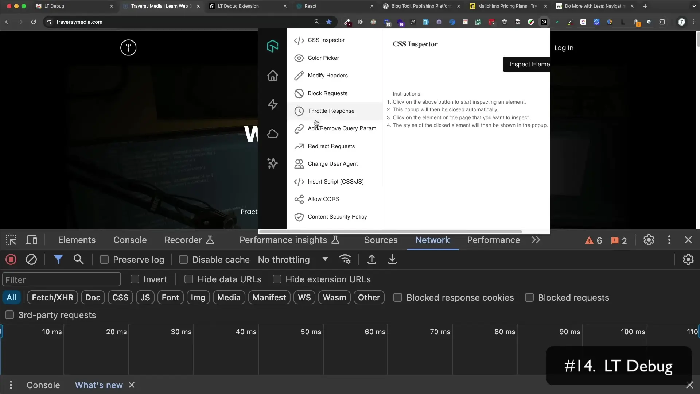Enable Disable cache checkbox
The width and height of the screenshot is (700, 394).
(x=183, y=260)
